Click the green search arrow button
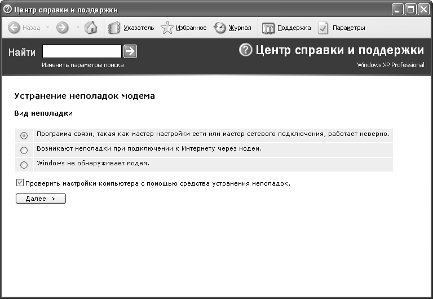 (x=130, y=52)
